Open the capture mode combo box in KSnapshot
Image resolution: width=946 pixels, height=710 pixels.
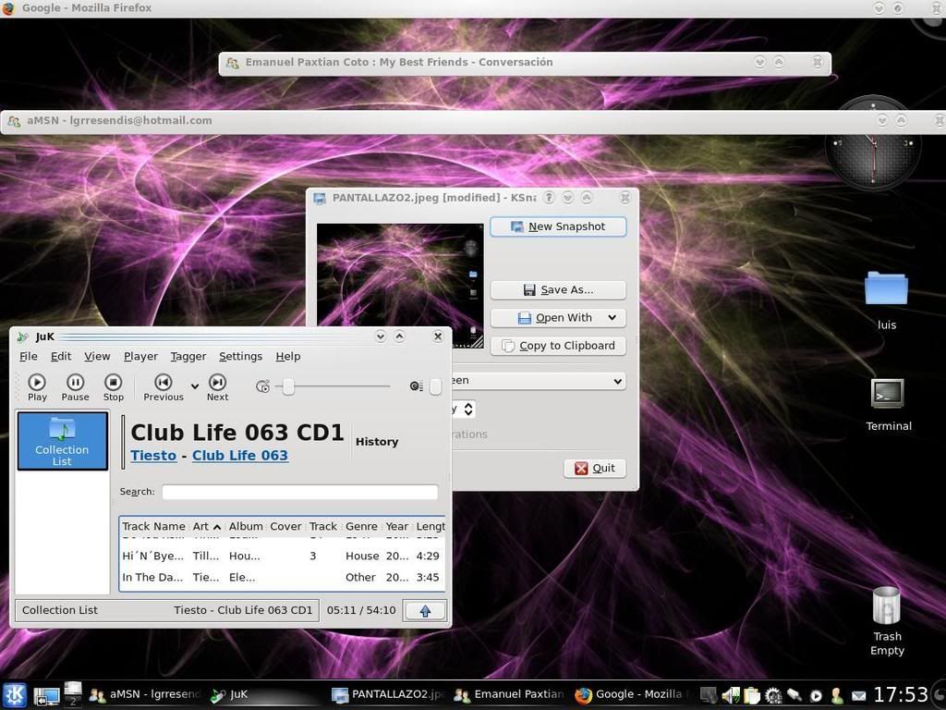(x=539, y=381)
